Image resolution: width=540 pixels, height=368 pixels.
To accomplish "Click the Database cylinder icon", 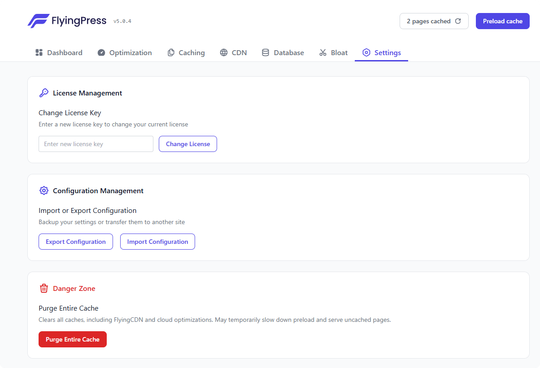I will click(266, 53).
